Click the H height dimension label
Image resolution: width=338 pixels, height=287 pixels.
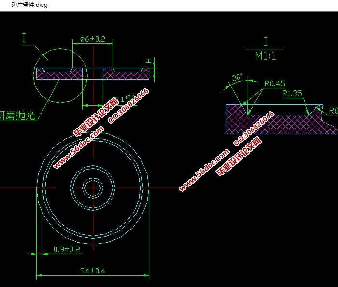[x=149, y=61]
